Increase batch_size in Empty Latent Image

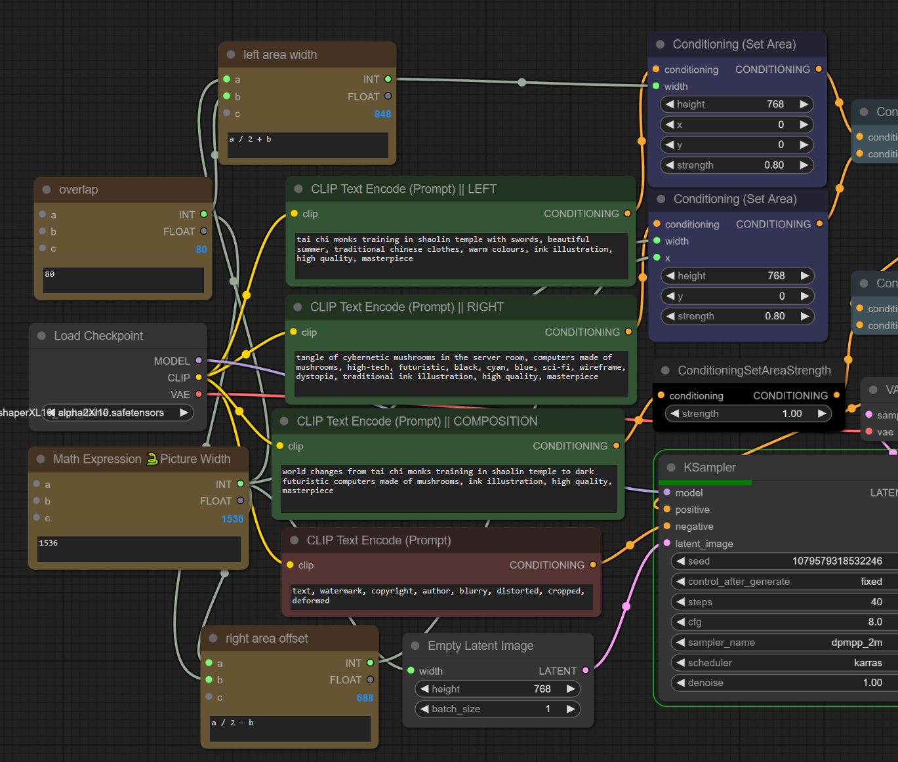[571, 709]
